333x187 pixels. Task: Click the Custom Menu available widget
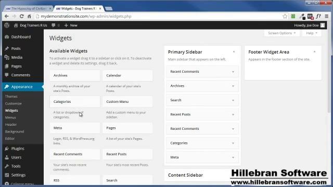(127, 102)
